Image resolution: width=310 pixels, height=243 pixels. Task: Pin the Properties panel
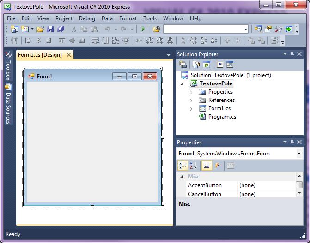tap(292, 142)
